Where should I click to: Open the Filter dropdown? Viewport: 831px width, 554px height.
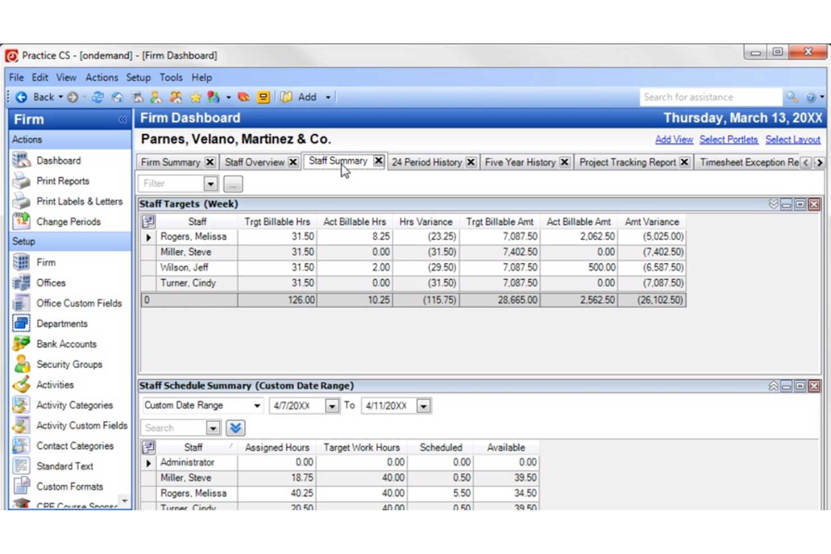tap(211, 184)
